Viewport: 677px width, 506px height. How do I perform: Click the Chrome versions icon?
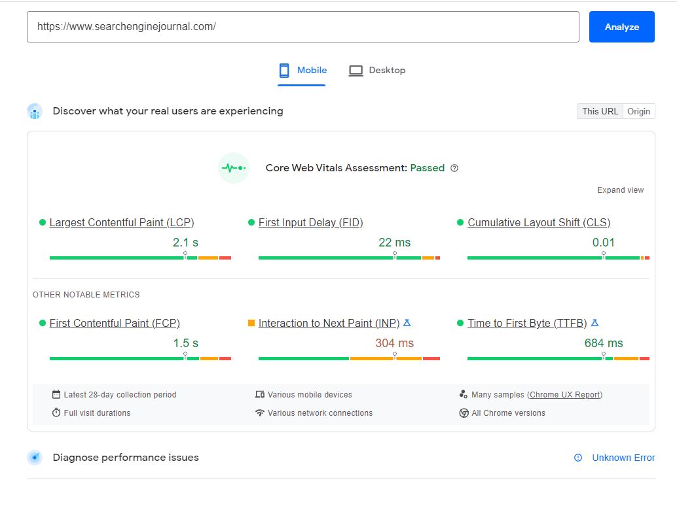click(465, 413)
